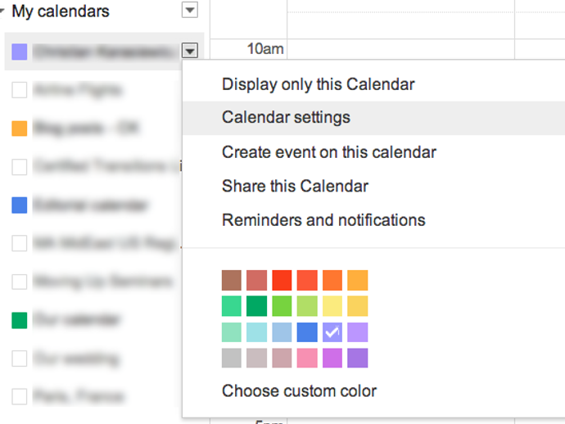Image resolution: width=565 pixels, height=424 pixels.
Task: Click Choose custom color
Action: click(x=299, y=391)
